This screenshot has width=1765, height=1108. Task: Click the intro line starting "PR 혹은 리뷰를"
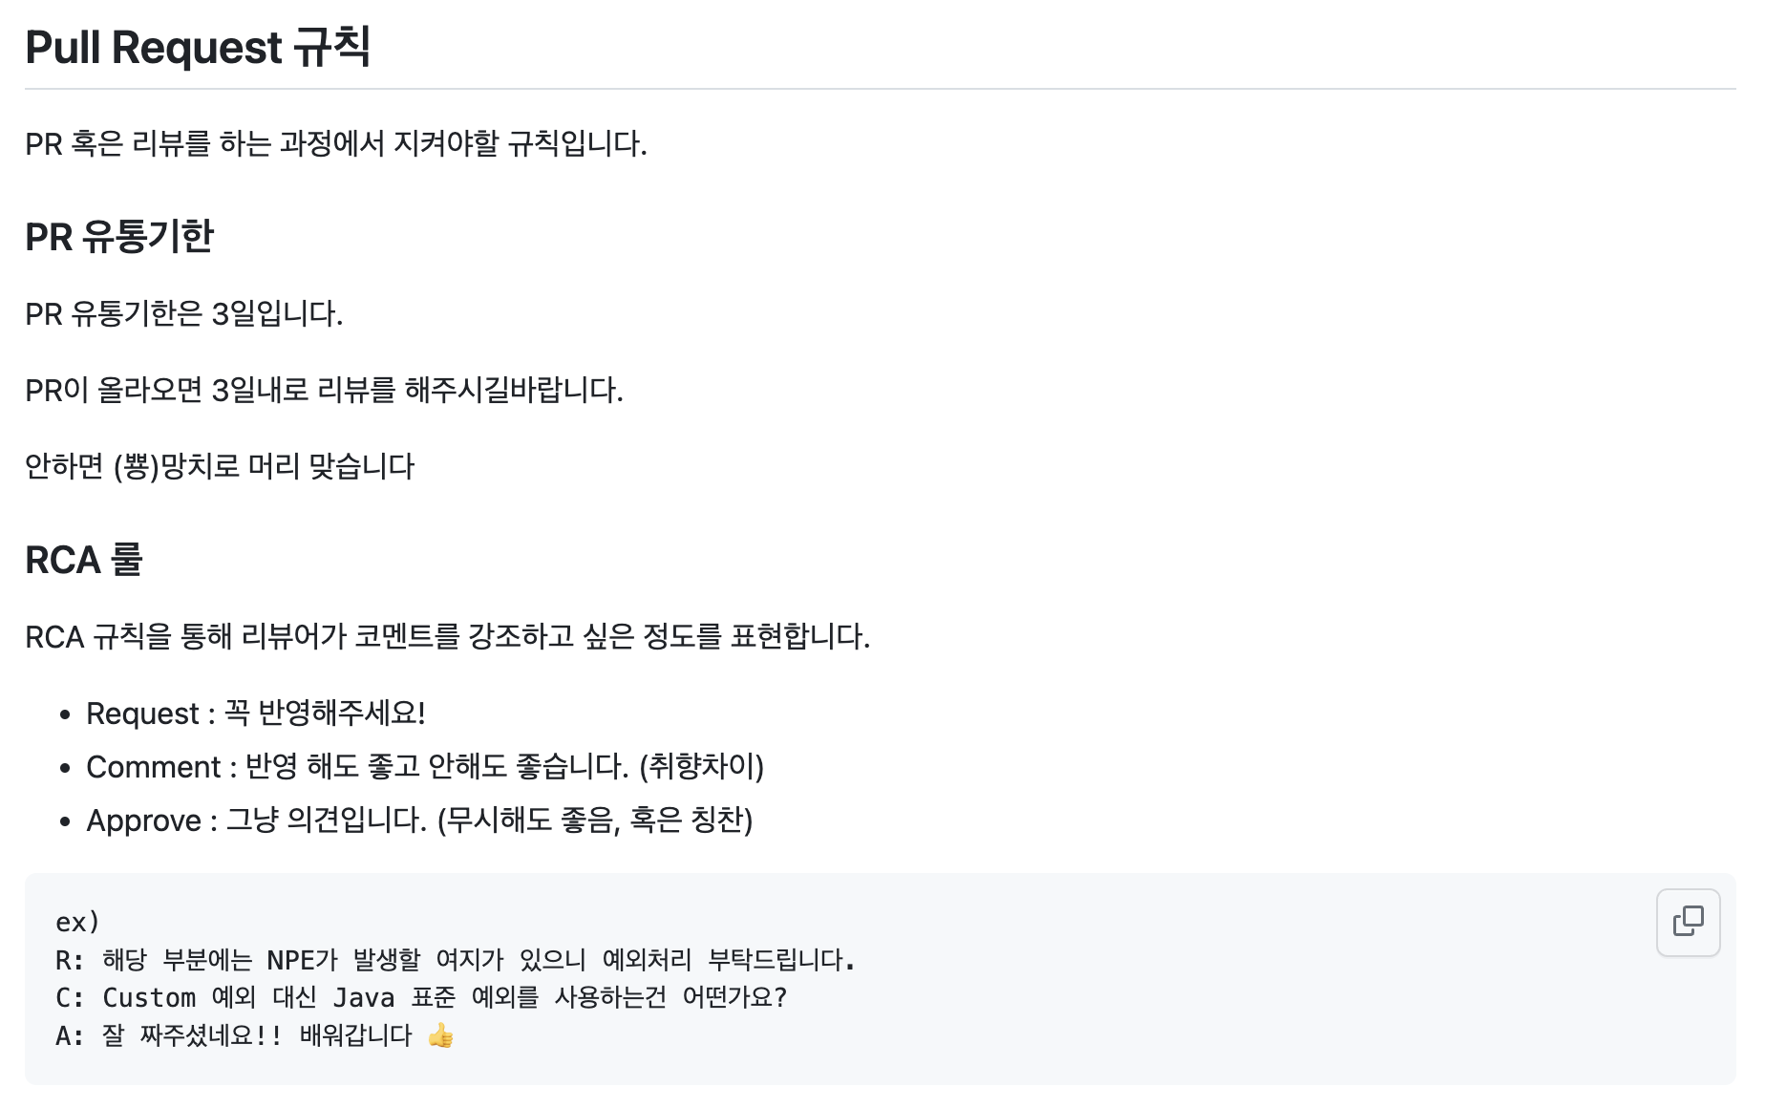pyautogui.click(x=336, y=144)
